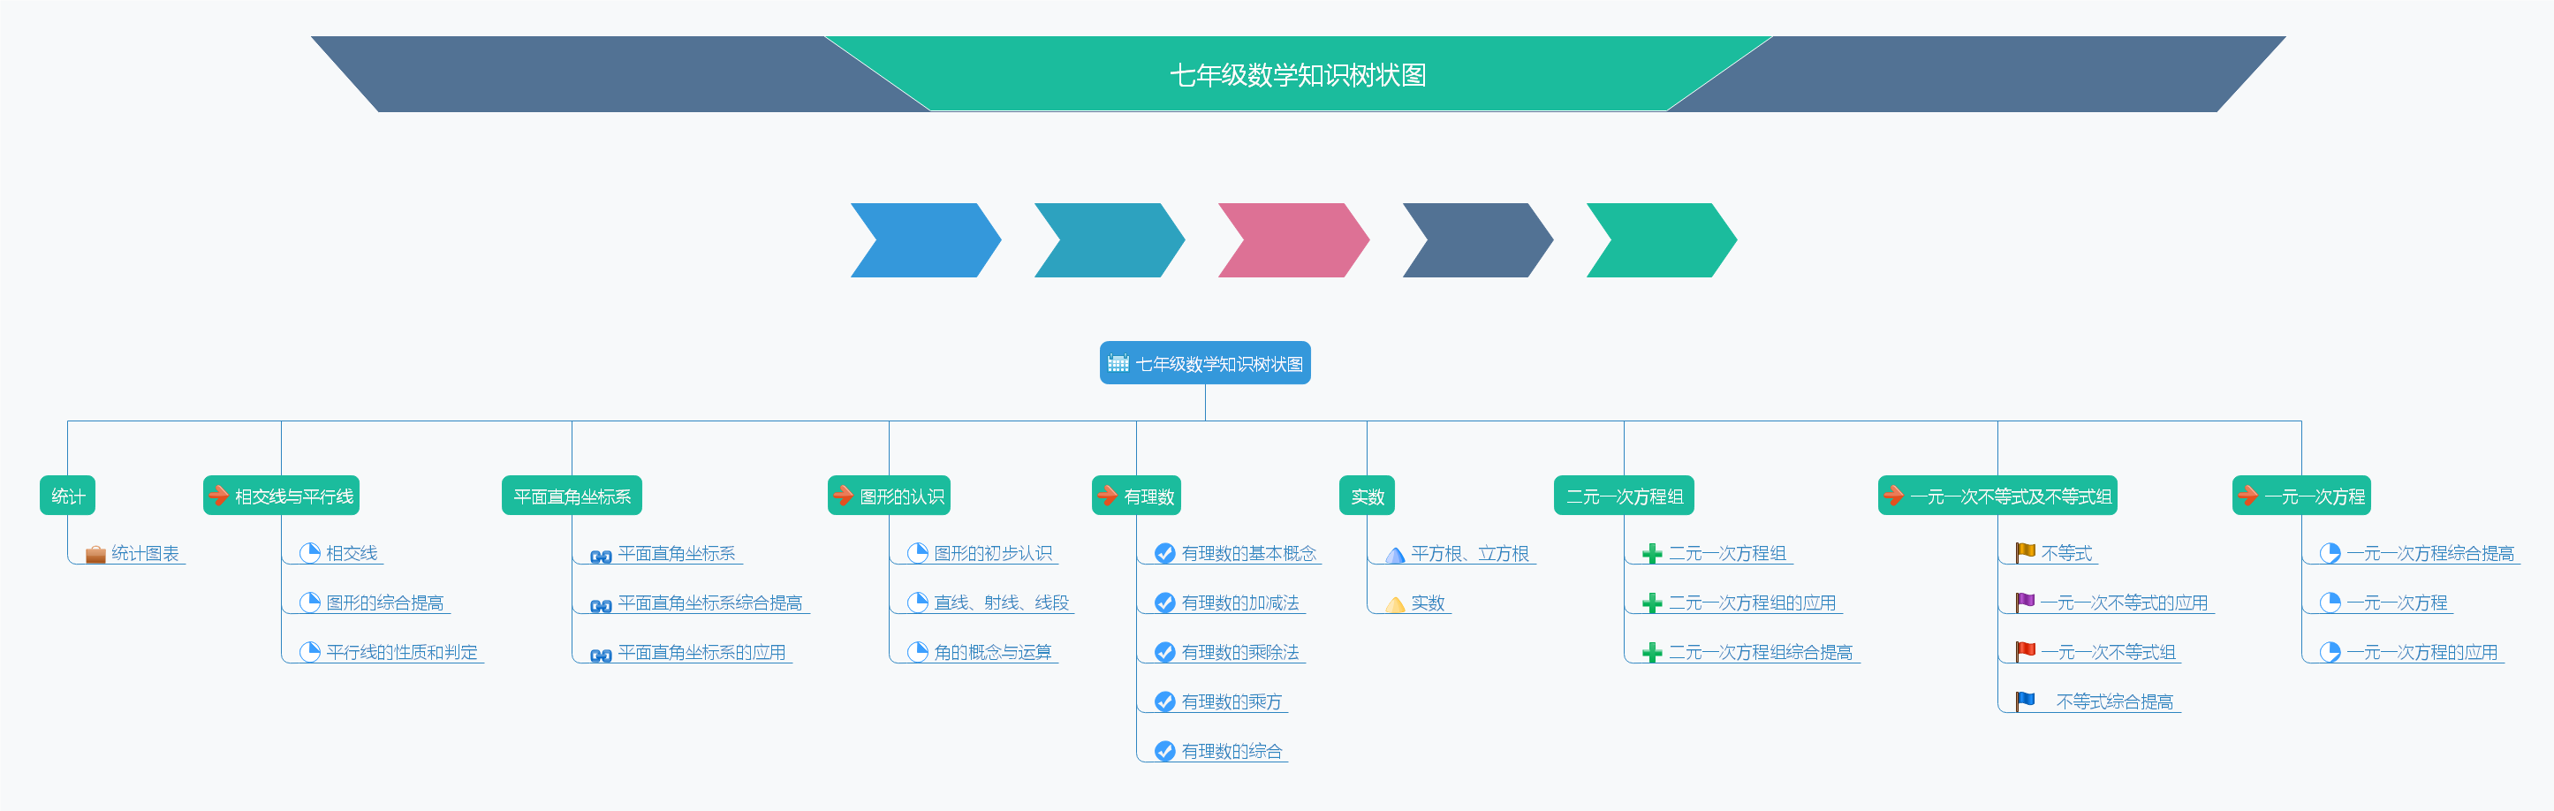This screenshot has height=811, width=2554.
Task: Select the 平面直角坐标系 green branch node
Action: click(572, 496)
